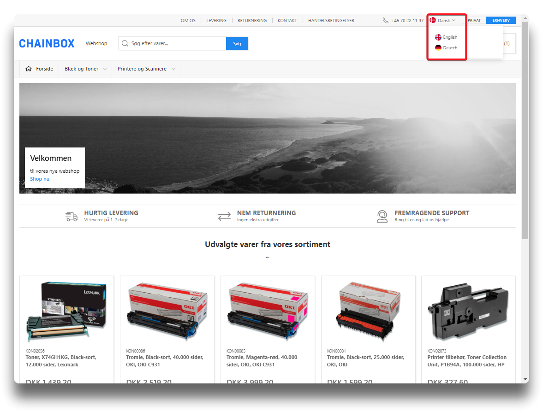Switch to Erhverv customer mode
543x412 pixels.
[x=501, y=20]
